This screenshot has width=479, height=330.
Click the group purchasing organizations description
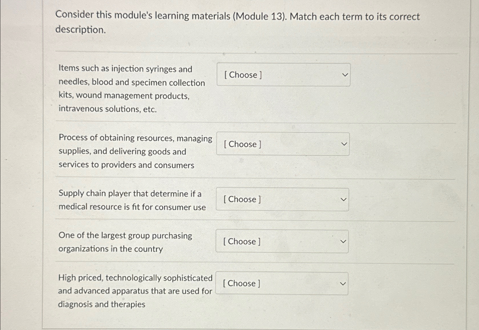(125, 242)
